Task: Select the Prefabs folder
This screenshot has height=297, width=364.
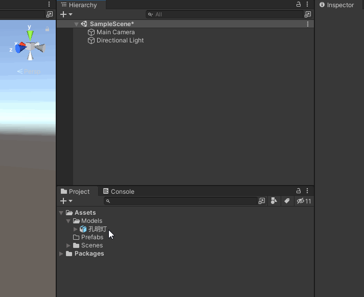Action: [92, 237]
